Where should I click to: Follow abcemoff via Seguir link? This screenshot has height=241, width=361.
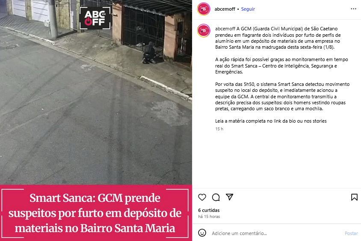(x=248, y=9)
